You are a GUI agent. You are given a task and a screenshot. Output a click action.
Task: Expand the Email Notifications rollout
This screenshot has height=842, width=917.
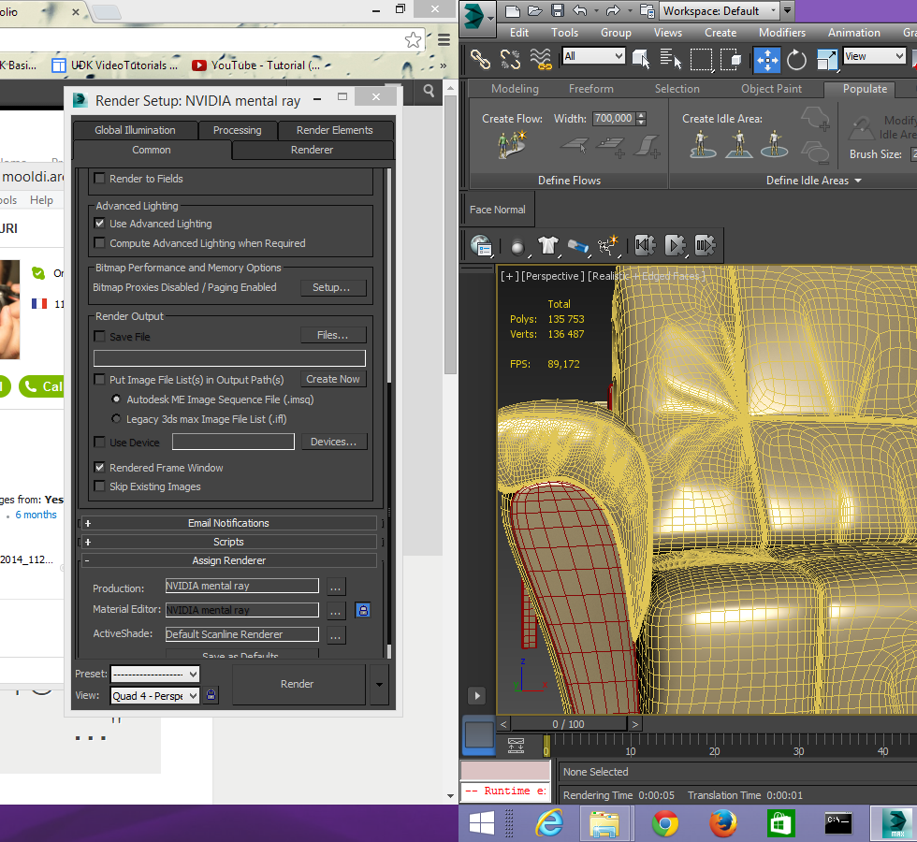(x=228, y=523)
